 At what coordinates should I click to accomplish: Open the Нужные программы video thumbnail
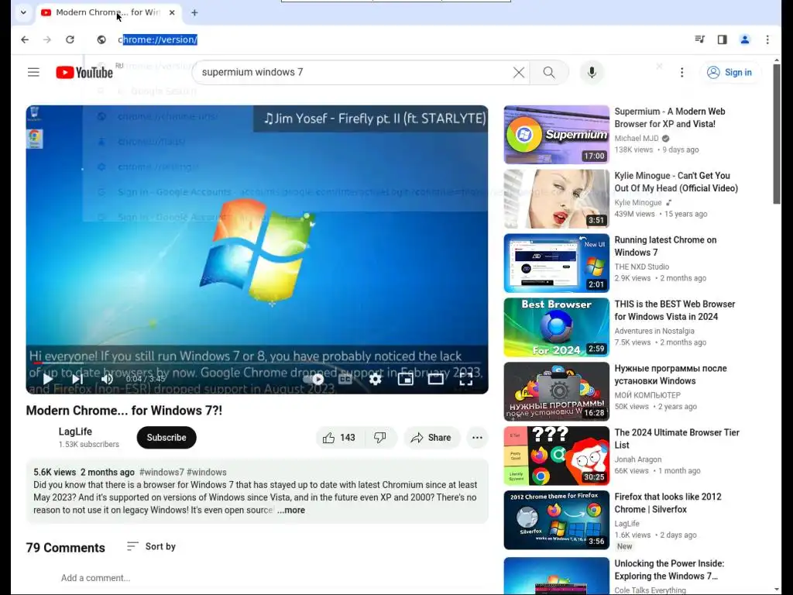(556, 391)
